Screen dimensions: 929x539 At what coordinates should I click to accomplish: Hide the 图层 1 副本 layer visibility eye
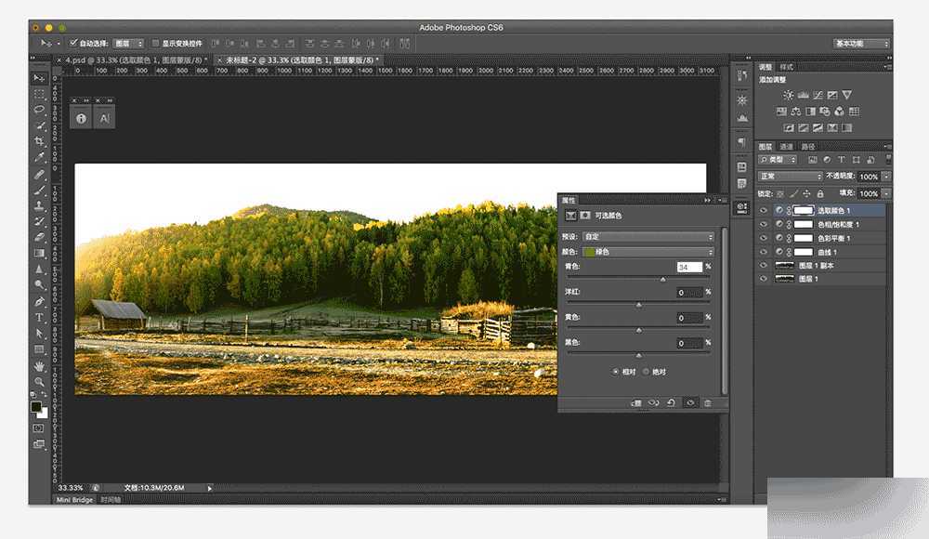763,265
